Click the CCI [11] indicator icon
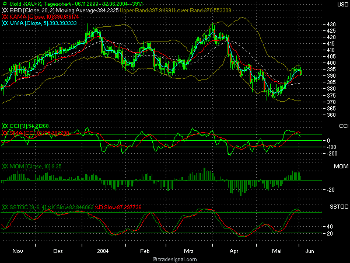 tap(5, 126)
